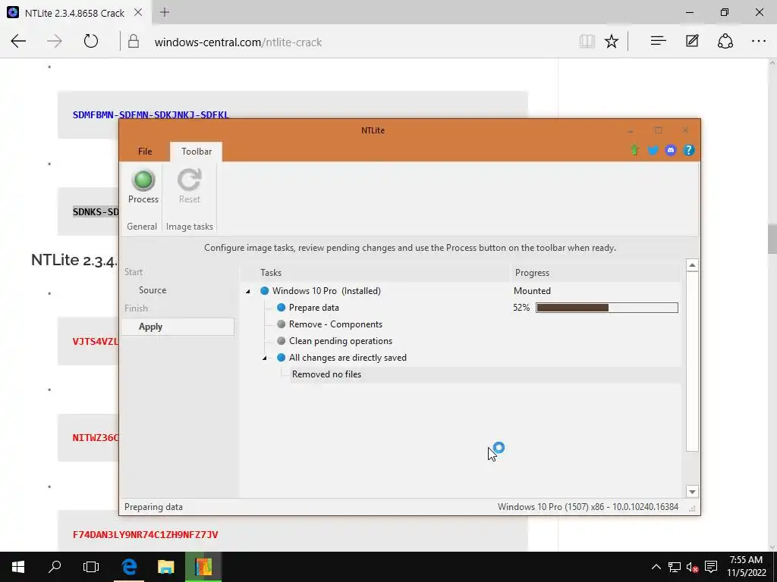
Task: Click the Preparing data status bar text
Action: pyautogui.click(x=153, y=507)
